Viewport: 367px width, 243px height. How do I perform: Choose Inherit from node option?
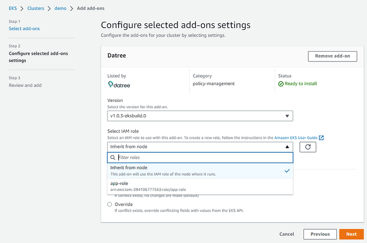coord(200,171)
